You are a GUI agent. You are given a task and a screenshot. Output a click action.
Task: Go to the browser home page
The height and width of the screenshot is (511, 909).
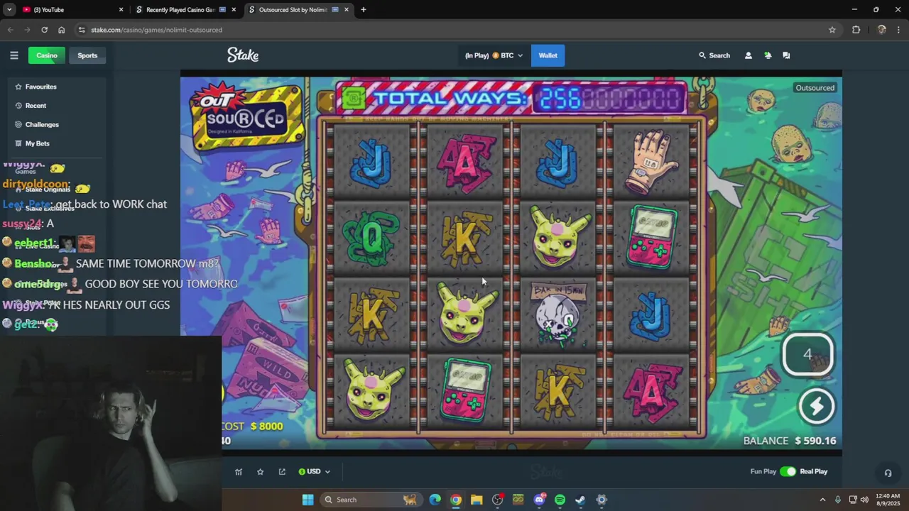point(61,30)
